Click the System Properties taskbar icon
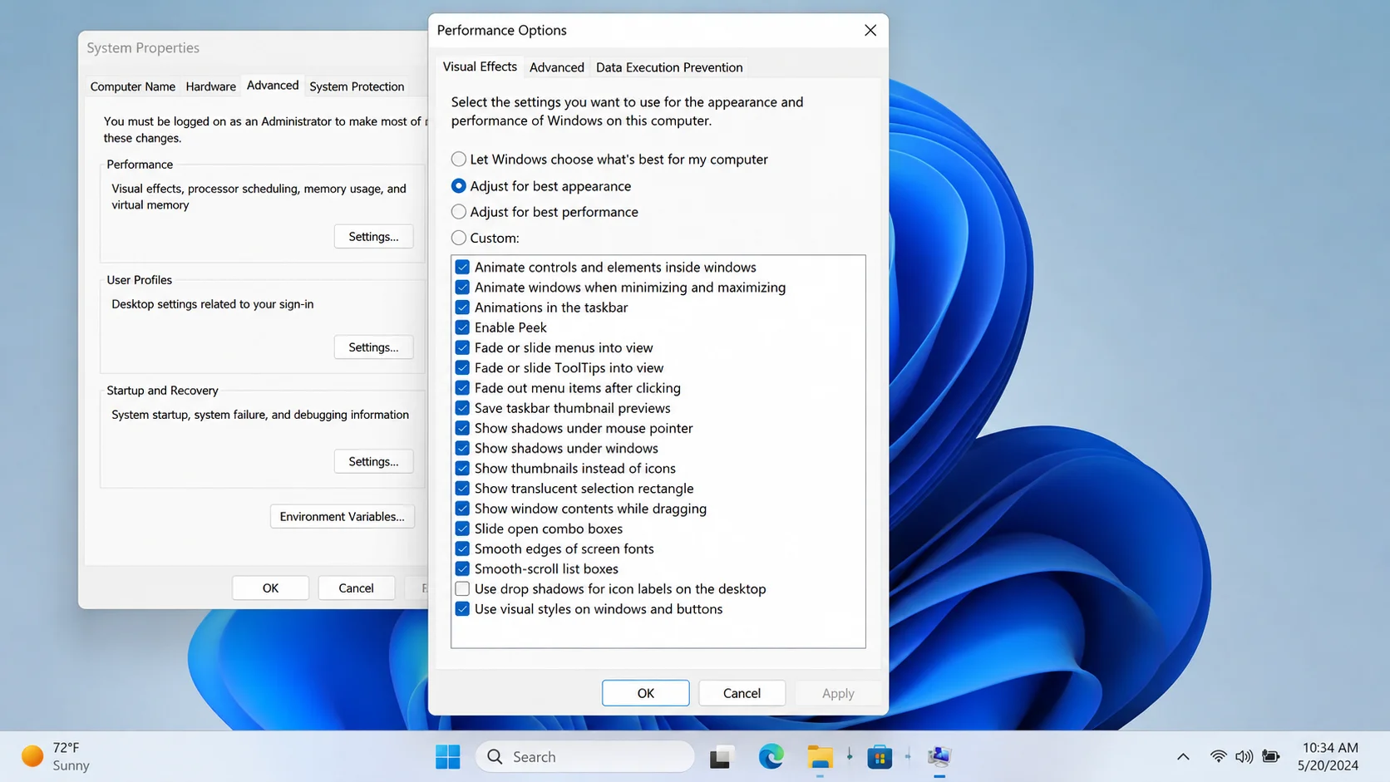1390x782 pixels. click(939, 756)
